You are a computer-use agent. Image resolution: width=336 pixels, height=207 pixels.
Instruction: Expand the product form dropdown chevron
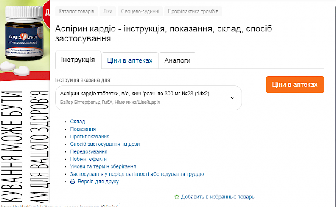tap(232, 98)
